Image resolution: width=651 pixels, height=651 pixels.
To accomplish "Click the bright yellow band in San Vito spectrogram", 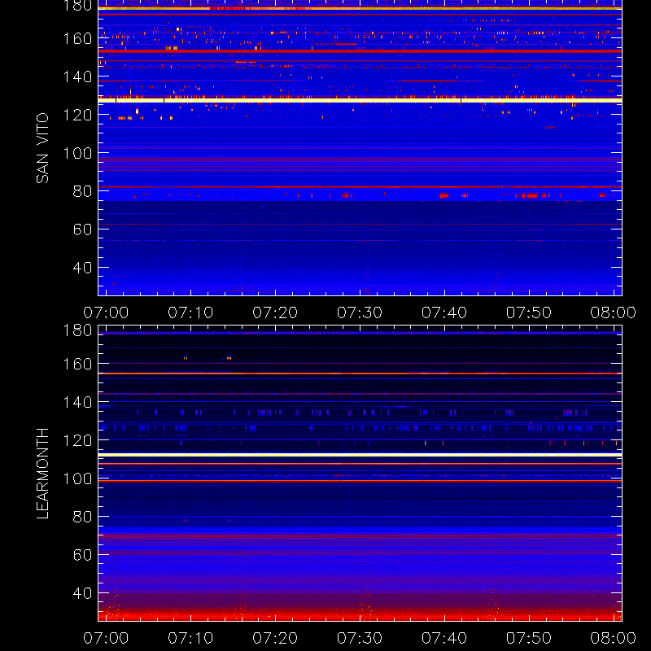I will click(360, 100).
